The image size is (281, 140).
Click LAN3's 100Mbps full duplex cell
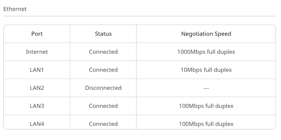point(206,106)
